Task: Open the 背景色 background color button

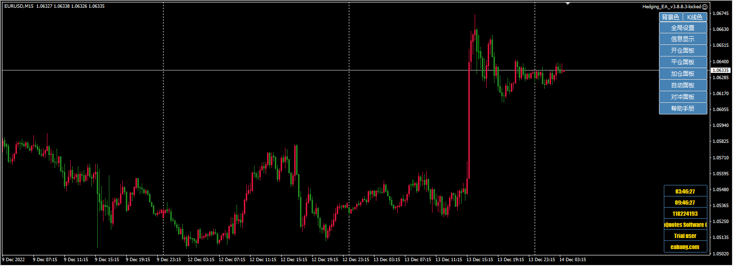Action: (x=671, y=17)
